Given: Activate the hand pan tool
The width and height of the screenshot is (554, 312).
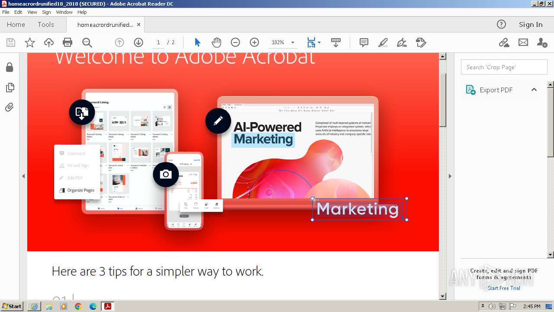Looking at the screenshot, I should tap(216, 42).
